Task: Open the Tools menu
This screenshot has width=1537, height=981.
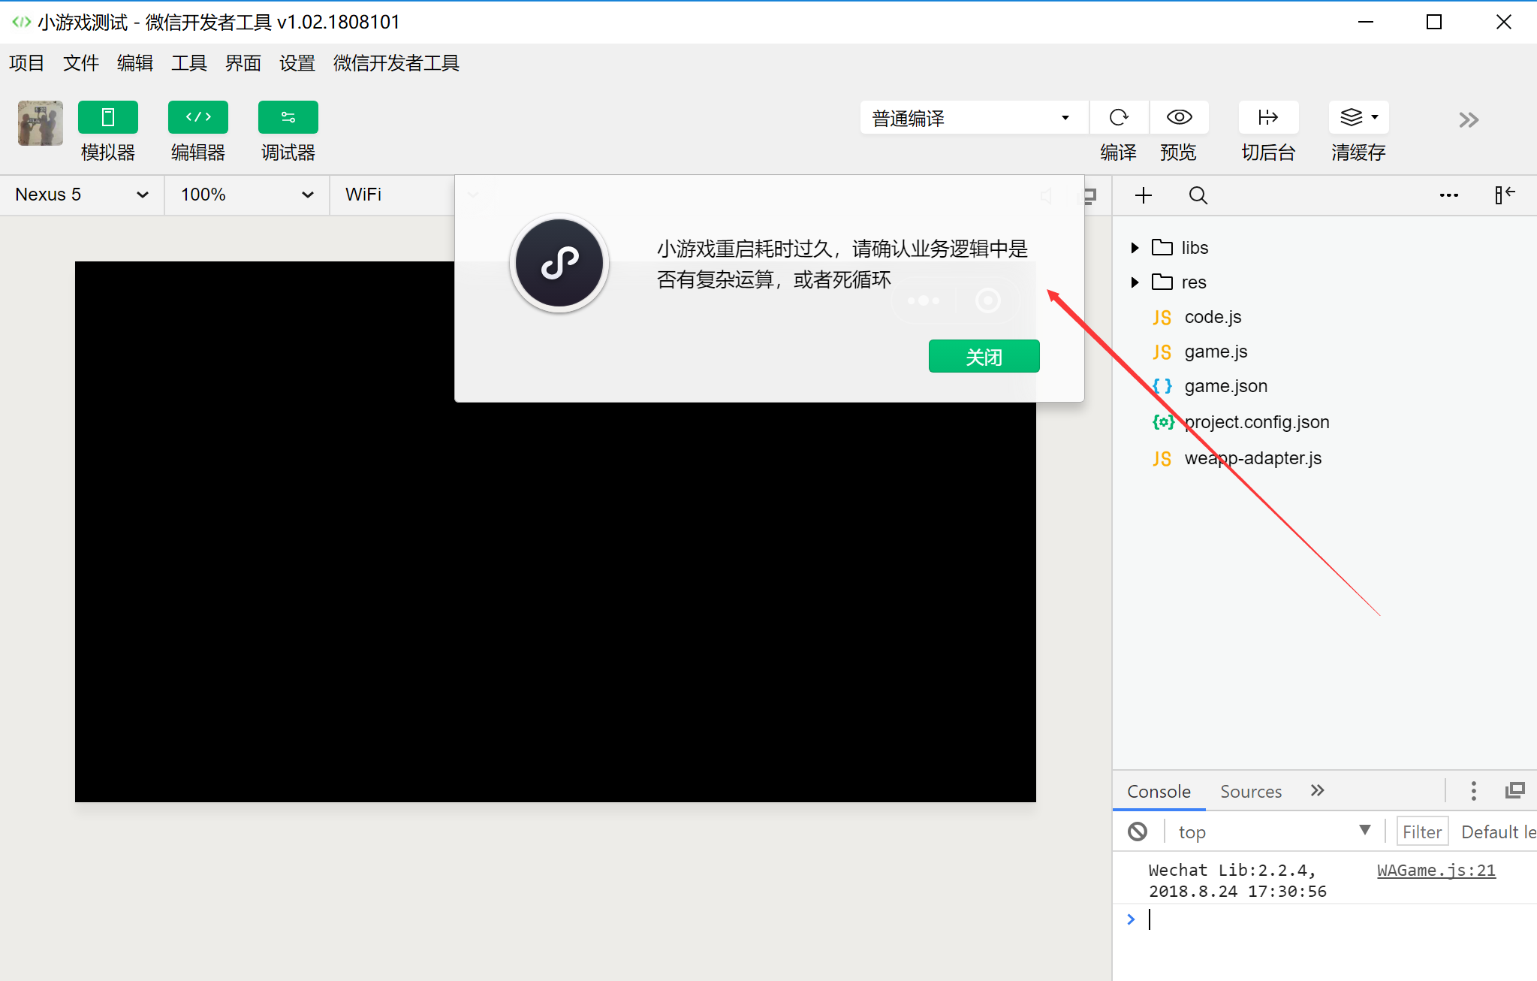Action: [x=188, y=63]
